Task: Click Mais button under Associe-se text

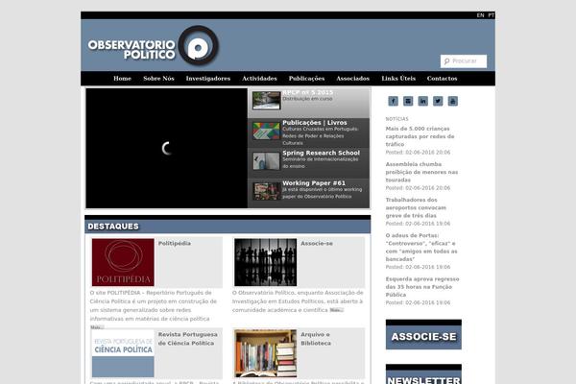Action: click(337, 310)
